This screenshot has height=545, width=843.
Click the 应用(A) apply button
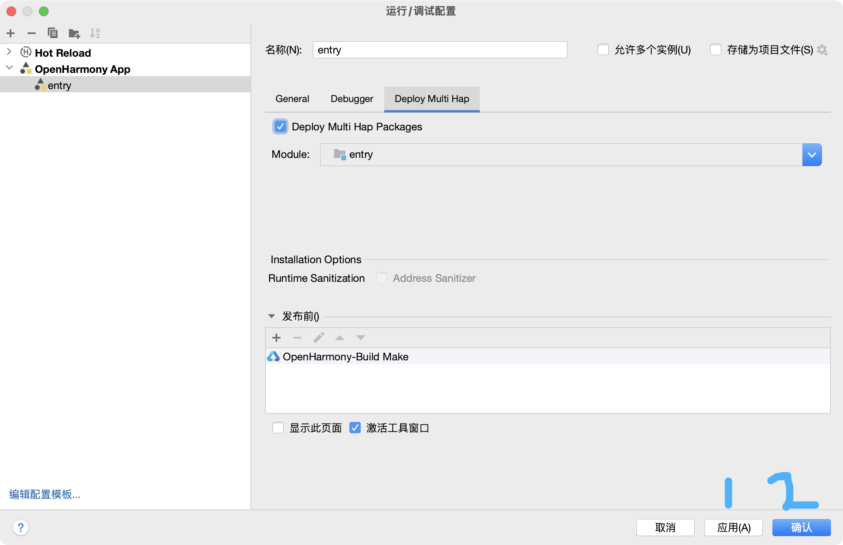734,528
